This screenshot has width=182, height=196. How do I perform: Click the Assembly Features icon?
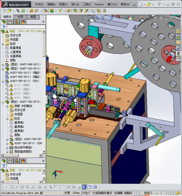[x=51, y=11]
